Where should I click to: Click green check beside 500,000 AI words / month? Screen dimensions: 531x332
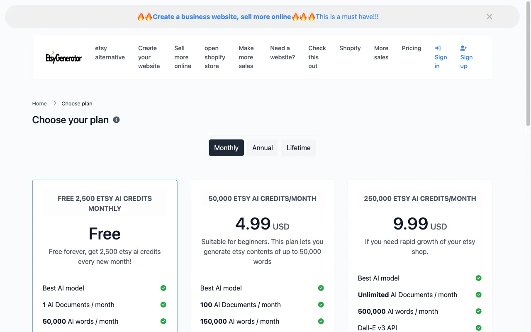click(479, 311)
